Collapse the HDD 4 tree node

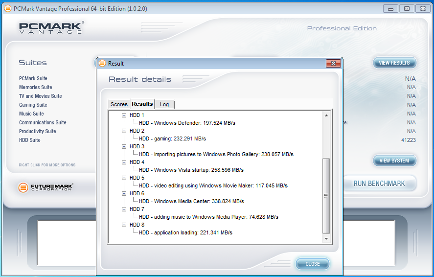(124, 162)
